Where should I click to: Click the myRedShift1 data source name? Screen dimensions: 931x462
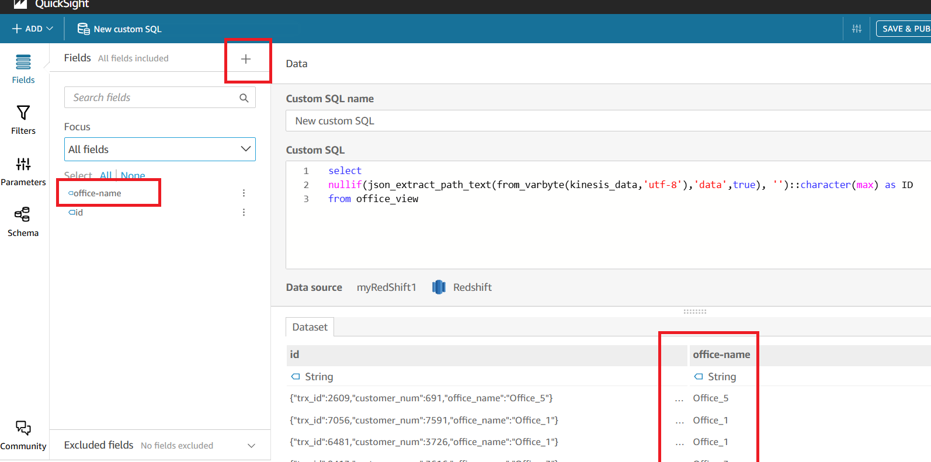pyautogui.click(x=387, y=287)
